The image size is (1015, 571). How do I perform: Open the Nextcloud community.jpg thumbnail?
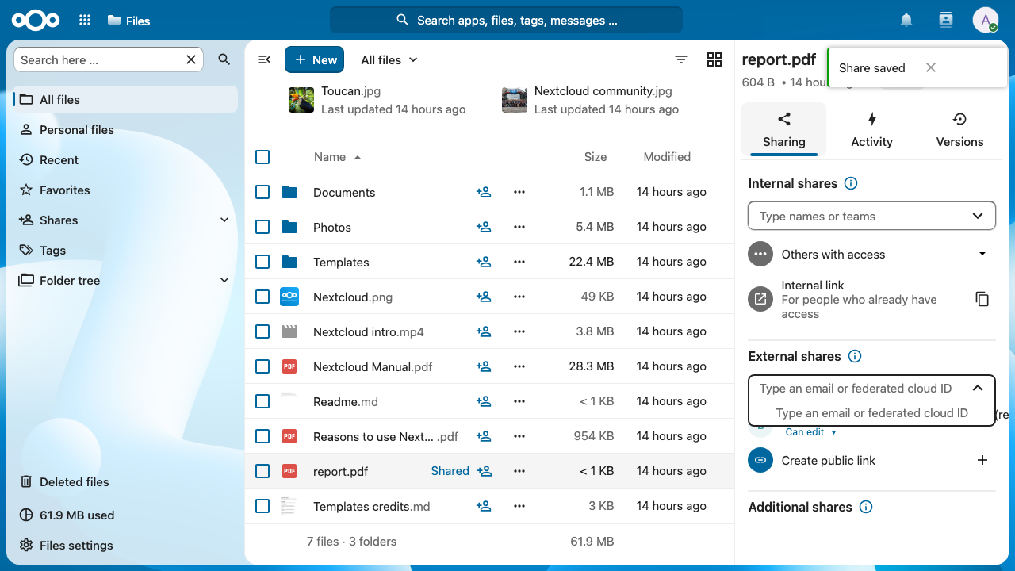click(515, 100)
